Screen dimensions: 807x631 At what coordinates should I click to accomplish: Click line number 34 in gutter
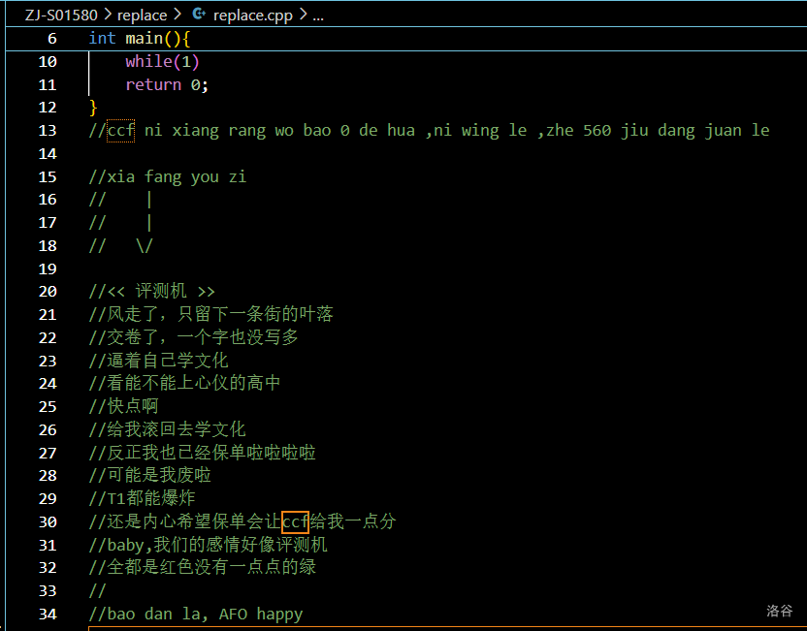click(x=48, y=614)
